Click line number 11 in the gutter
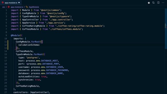Image resolution: width=167 pixels, height=94 pixels. (x=5, y=42)
